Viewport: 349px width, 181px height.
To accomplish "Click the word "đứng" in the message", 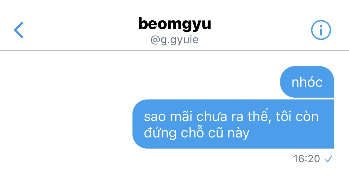I will coord(160,133).
